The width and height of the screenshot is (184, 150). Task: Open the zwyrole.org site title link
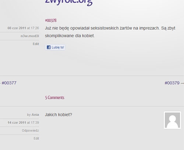coord(69,2)
